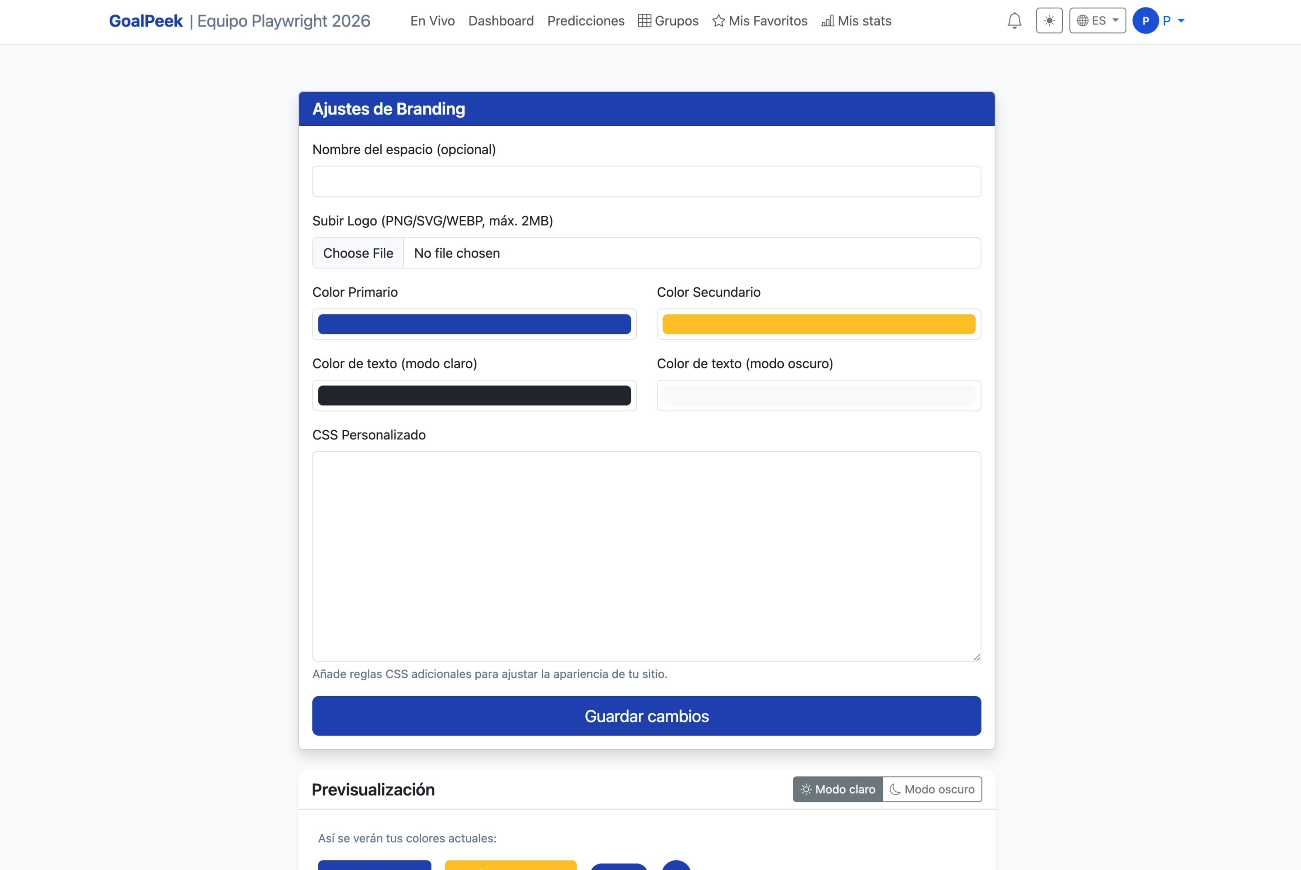
Task: Click the Subir Logo label
Action: click(433, 221)
